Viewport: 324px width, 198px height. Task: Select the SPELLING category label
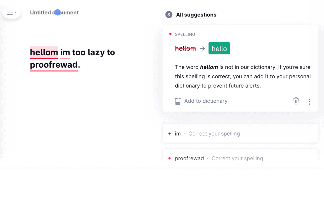pos(185,34)
